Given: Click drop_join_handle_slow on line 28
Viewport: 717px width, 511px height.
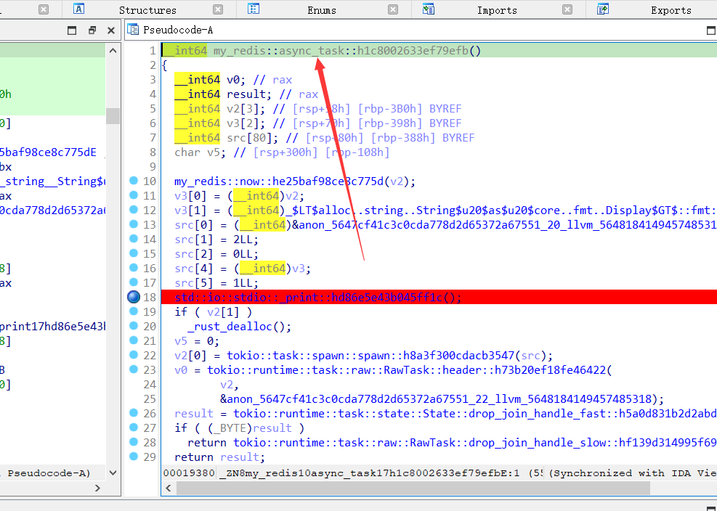Looking at the screenshot, I should click(x=475, y=443).
